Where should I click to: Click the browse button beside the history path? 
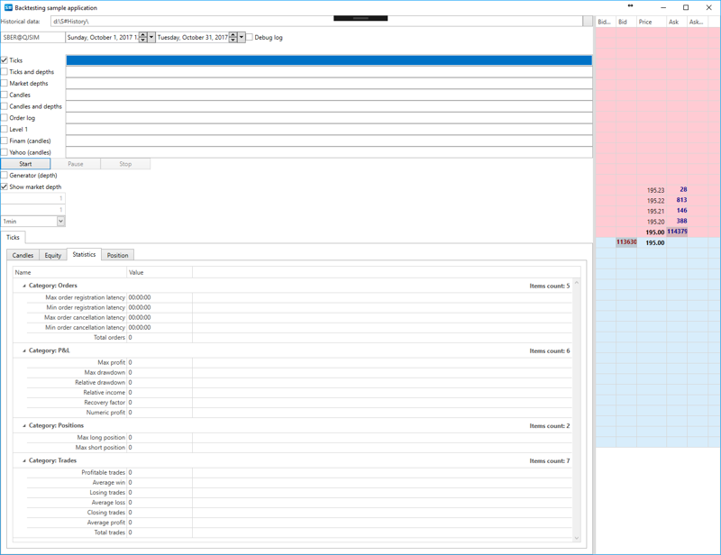click(588, 21)
